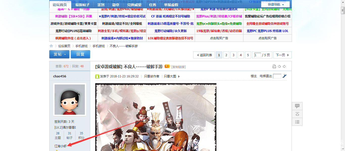The image size is (345, 151).
Task: Open the 任务 tab
Action: [153, 5]
